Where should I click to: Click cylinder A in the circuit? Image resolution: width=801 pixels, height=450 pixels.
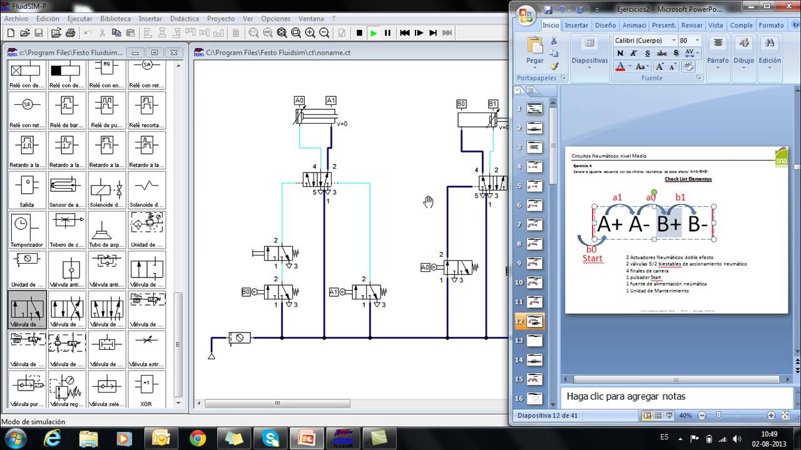pyautogui.click(x=317, y=115)
